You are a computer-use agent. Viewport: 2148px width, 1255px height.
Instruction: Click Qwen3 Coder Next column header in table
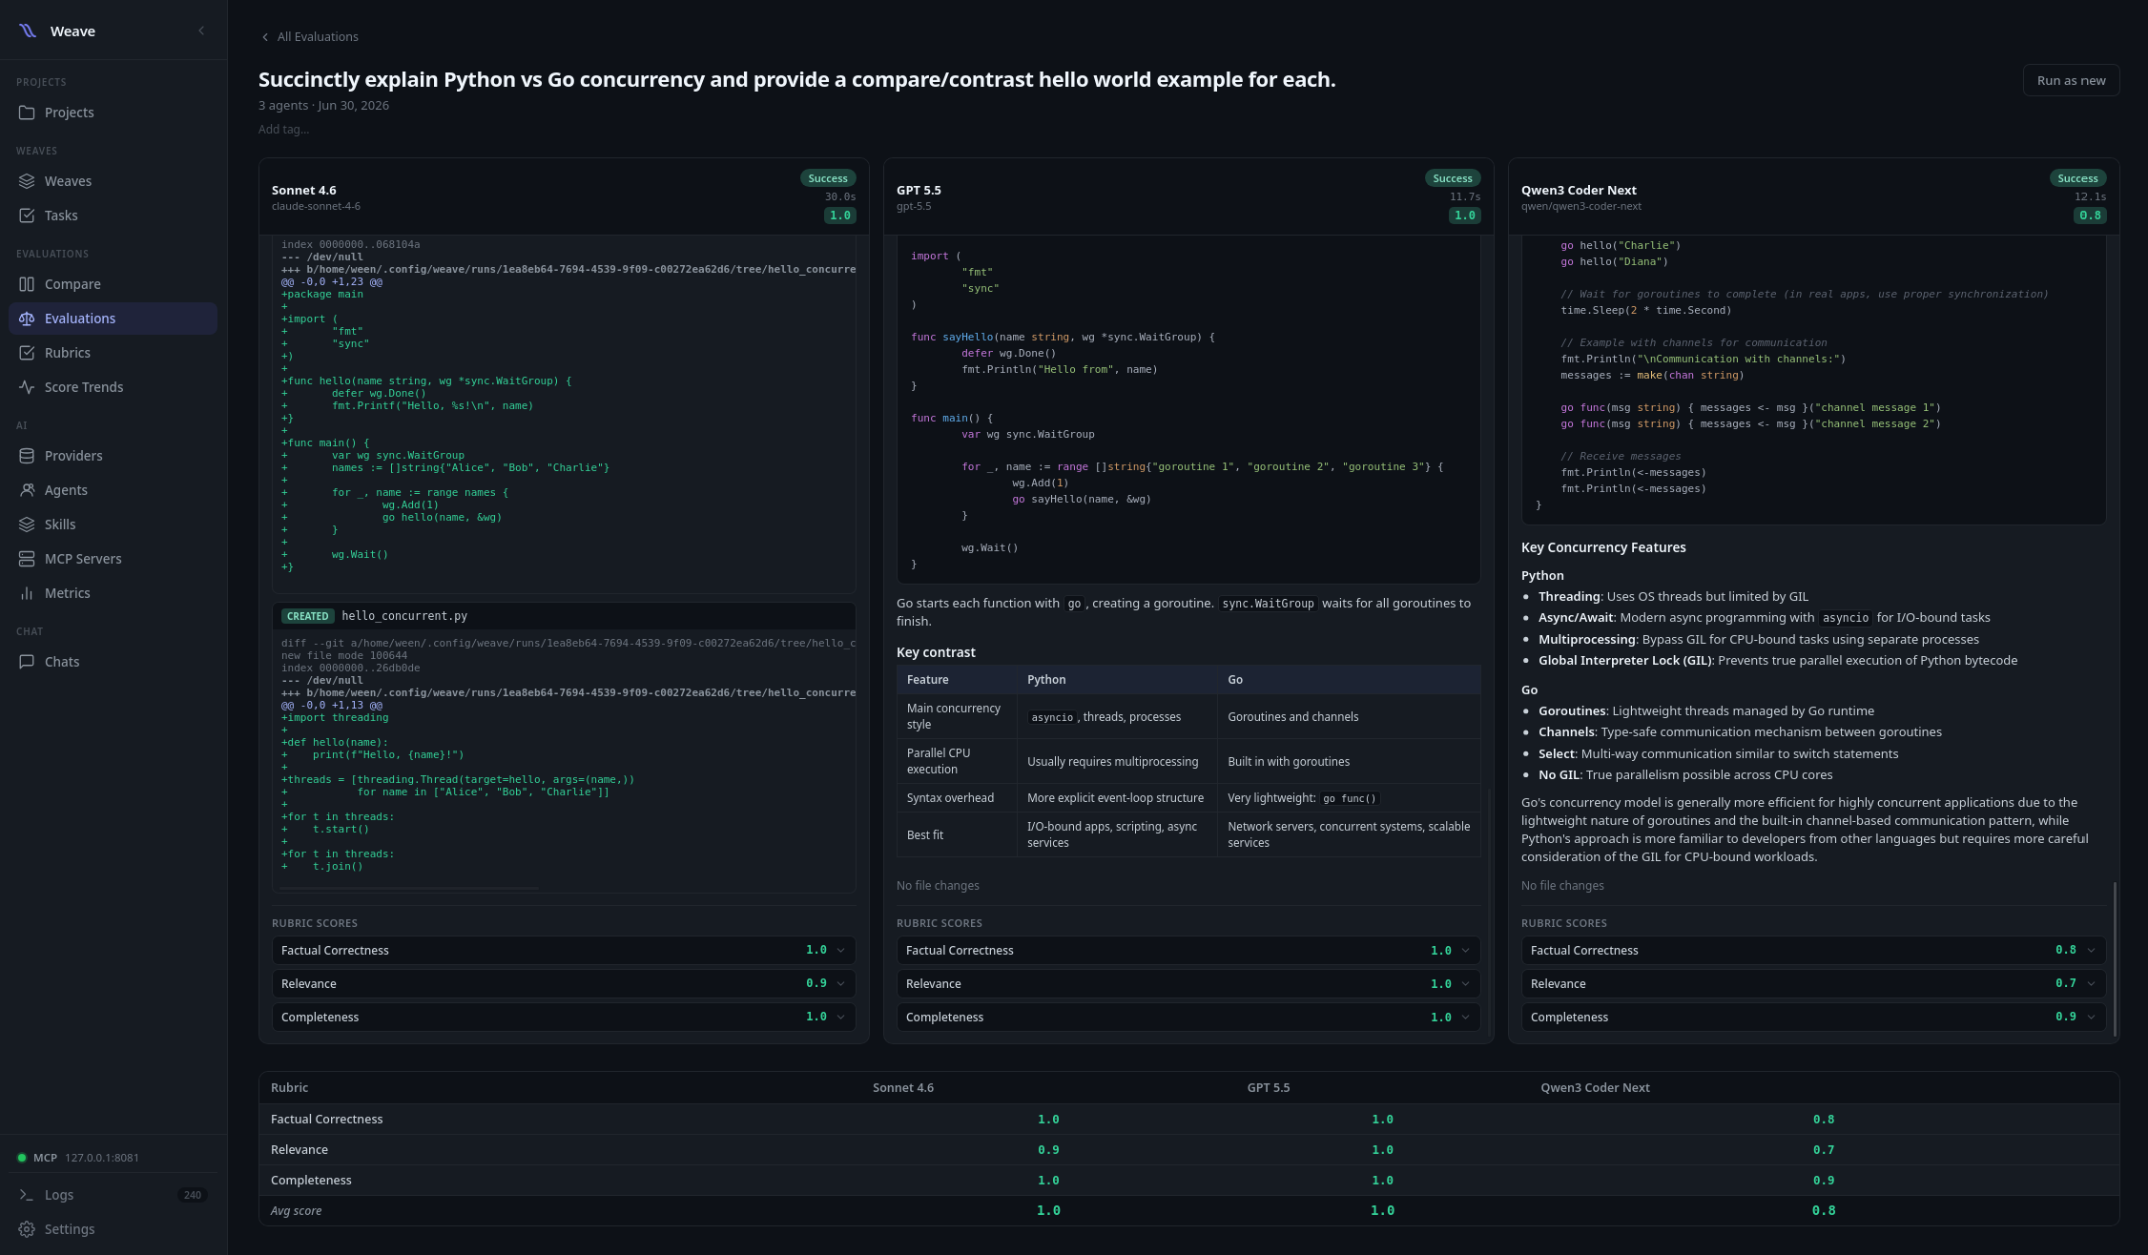pos(1595,1088)
